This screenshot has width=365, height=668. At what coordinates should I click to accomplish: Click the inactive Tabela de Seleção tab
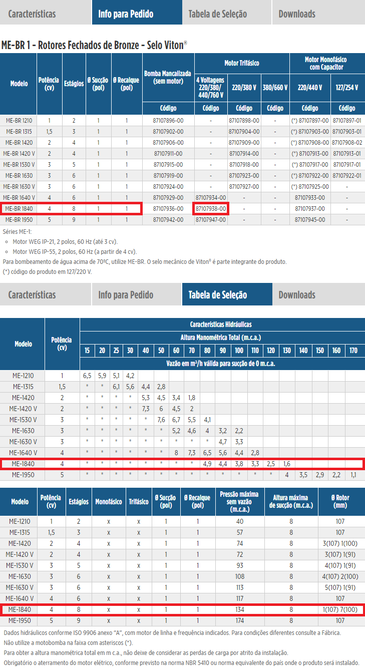click(x=217, y=14)
